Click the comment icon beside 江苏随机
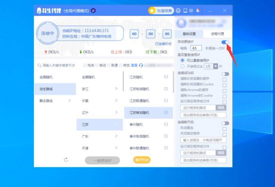This screenshot has height=187, width=275. tap(166, 77)
